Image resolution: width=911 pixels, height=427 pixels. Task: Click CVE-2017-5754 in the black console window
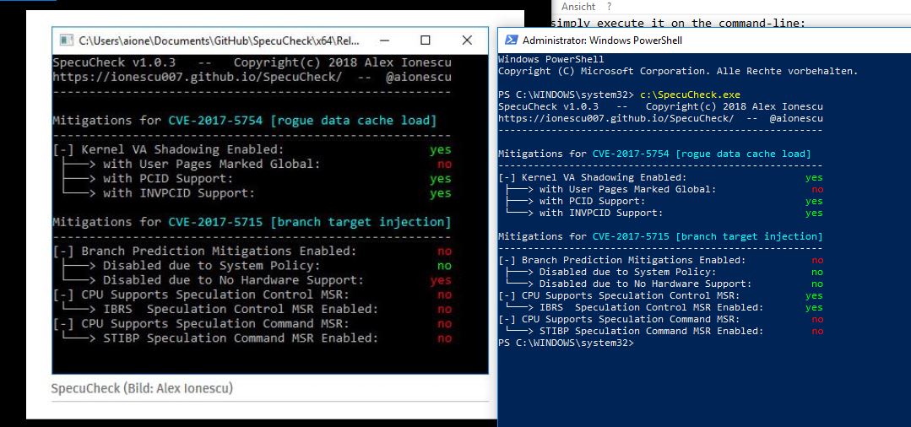coord(215,121)
